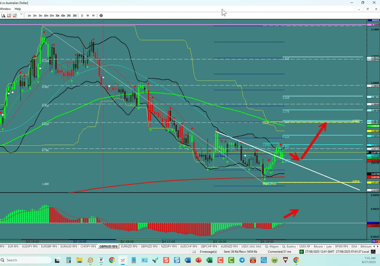Screen dimensions: 380x266
Task: Switch to the EURNZD RF6 tab
Action: (129, 246)
